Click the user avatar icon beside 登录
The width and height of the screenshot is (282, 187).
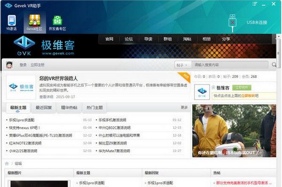pyautogui.click(x=9, y=65)
